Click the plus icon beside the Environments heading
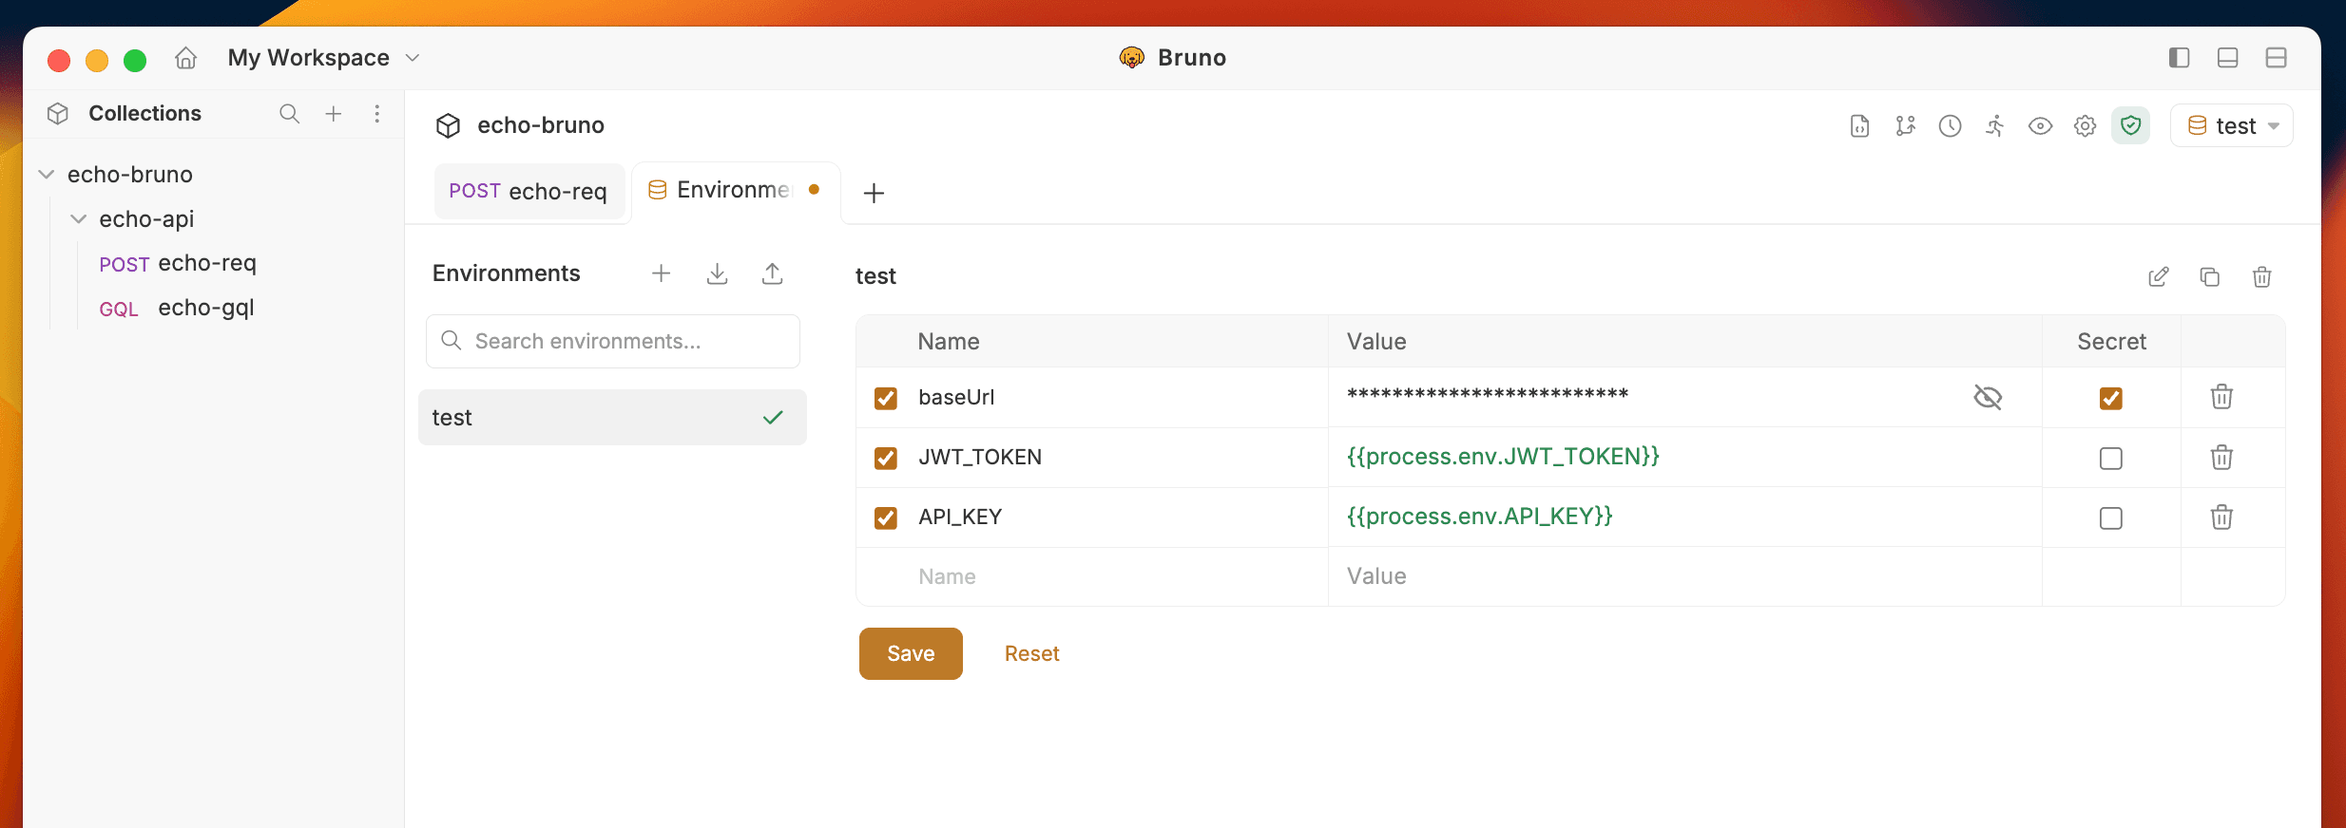Image resolution: width=2346 pixels, height=828 pixels. (661, 274)
